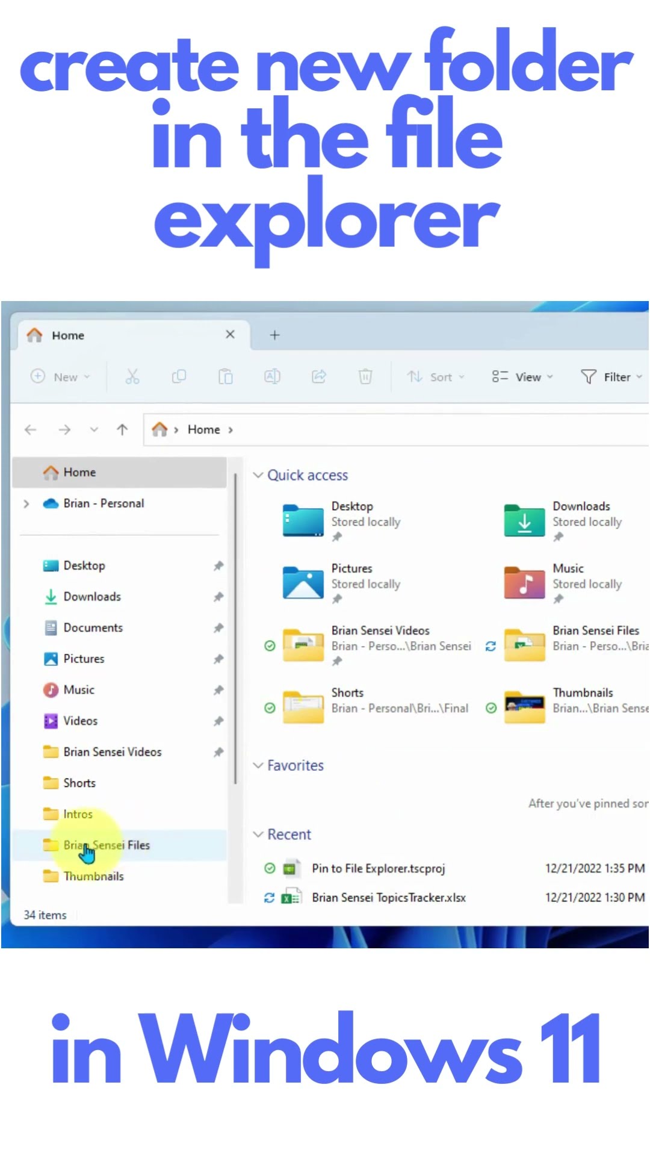The height and width of the screenshot is (1156, 650).
Task: Go back with the left arrow
Action: coord(31,429)
